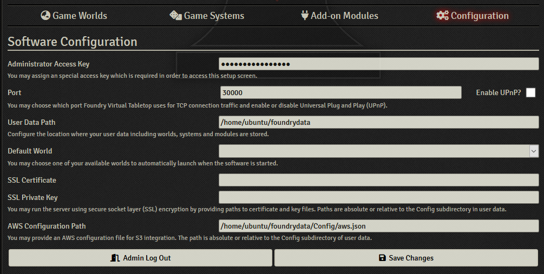
Task: Click the Save Changes button
Action: point(407,258)
